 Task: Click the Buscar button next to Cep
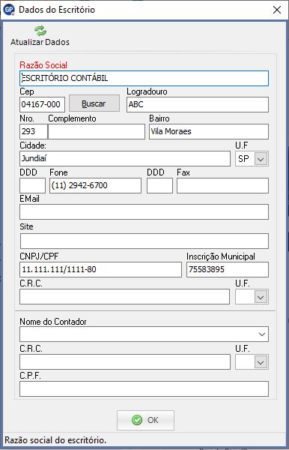pyautogui.click(x=94, y=103)
